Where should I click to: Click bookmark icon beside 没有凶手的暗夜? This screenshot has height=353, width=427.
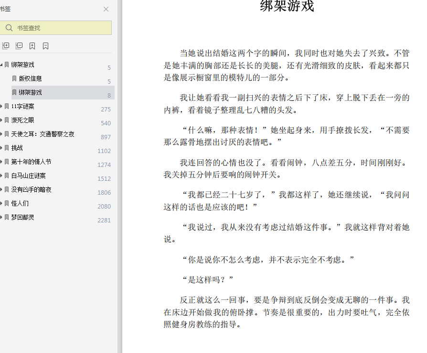click(x=7, y=189)
